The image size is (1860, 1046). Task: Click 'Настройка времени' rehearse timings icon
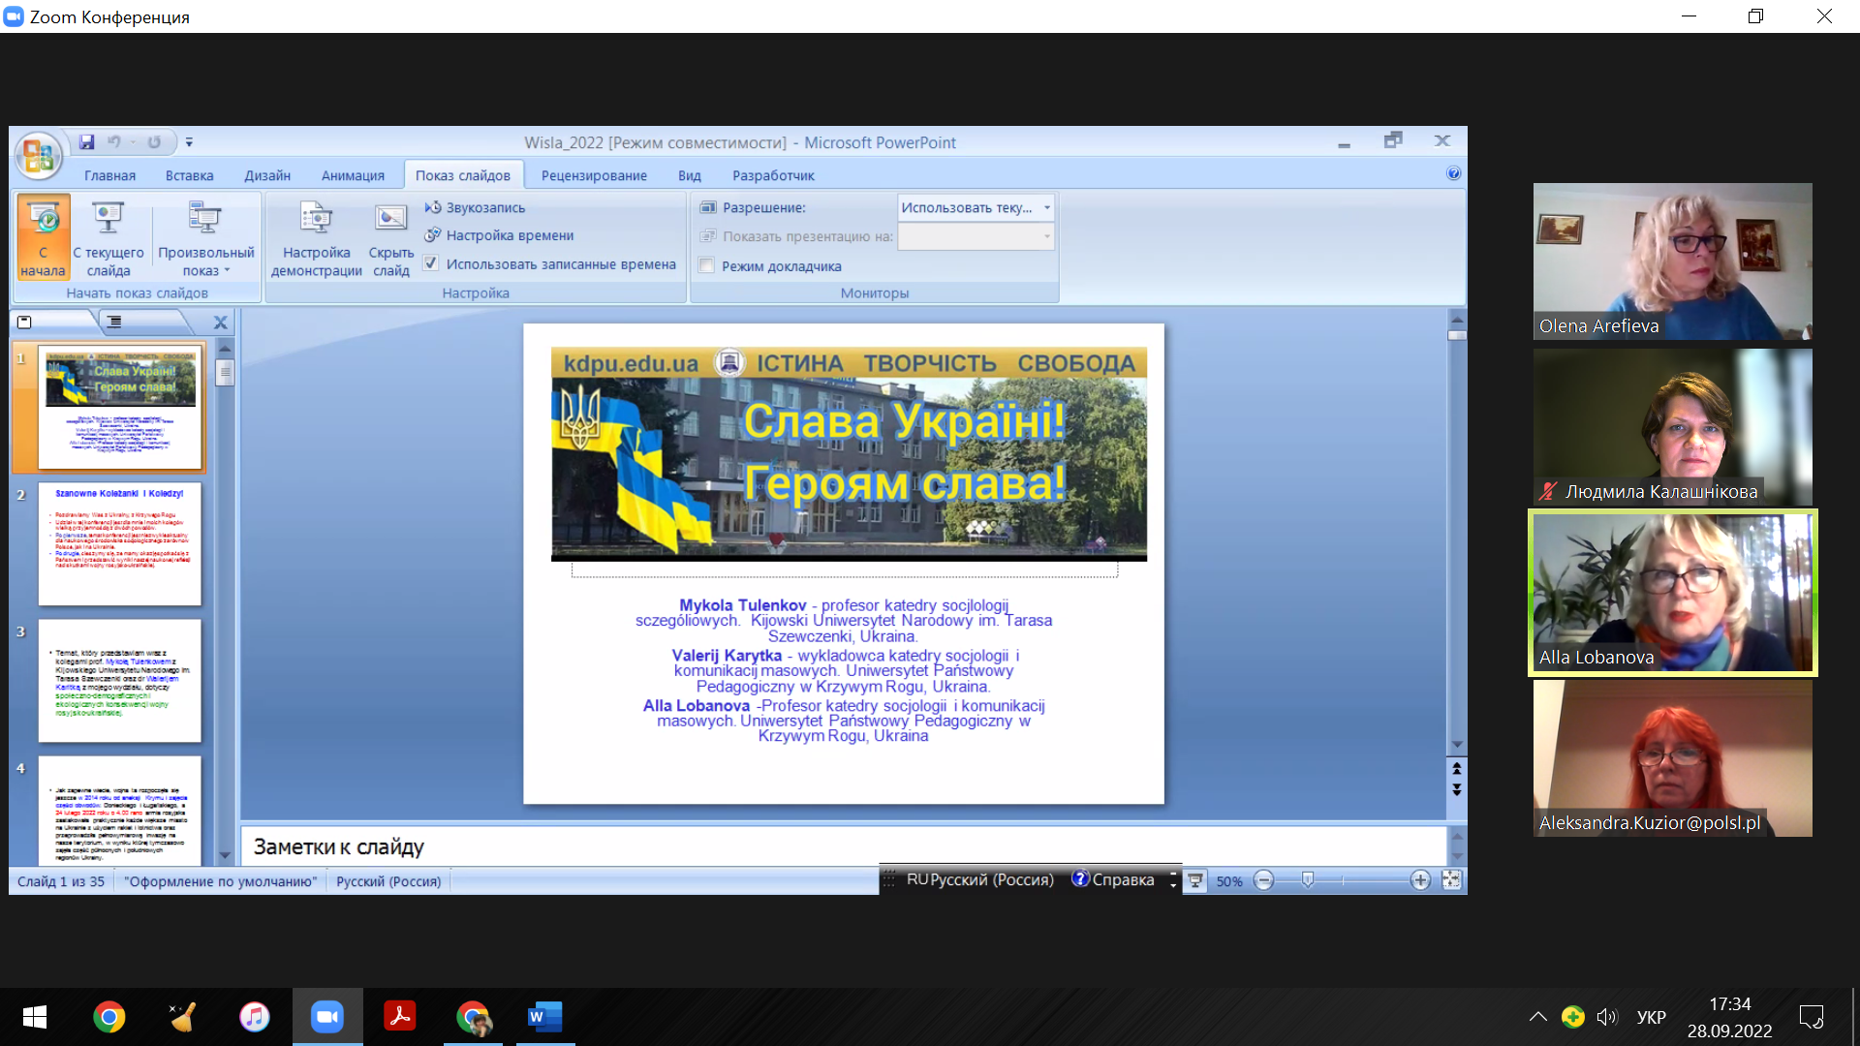click(x=433, y=235)
